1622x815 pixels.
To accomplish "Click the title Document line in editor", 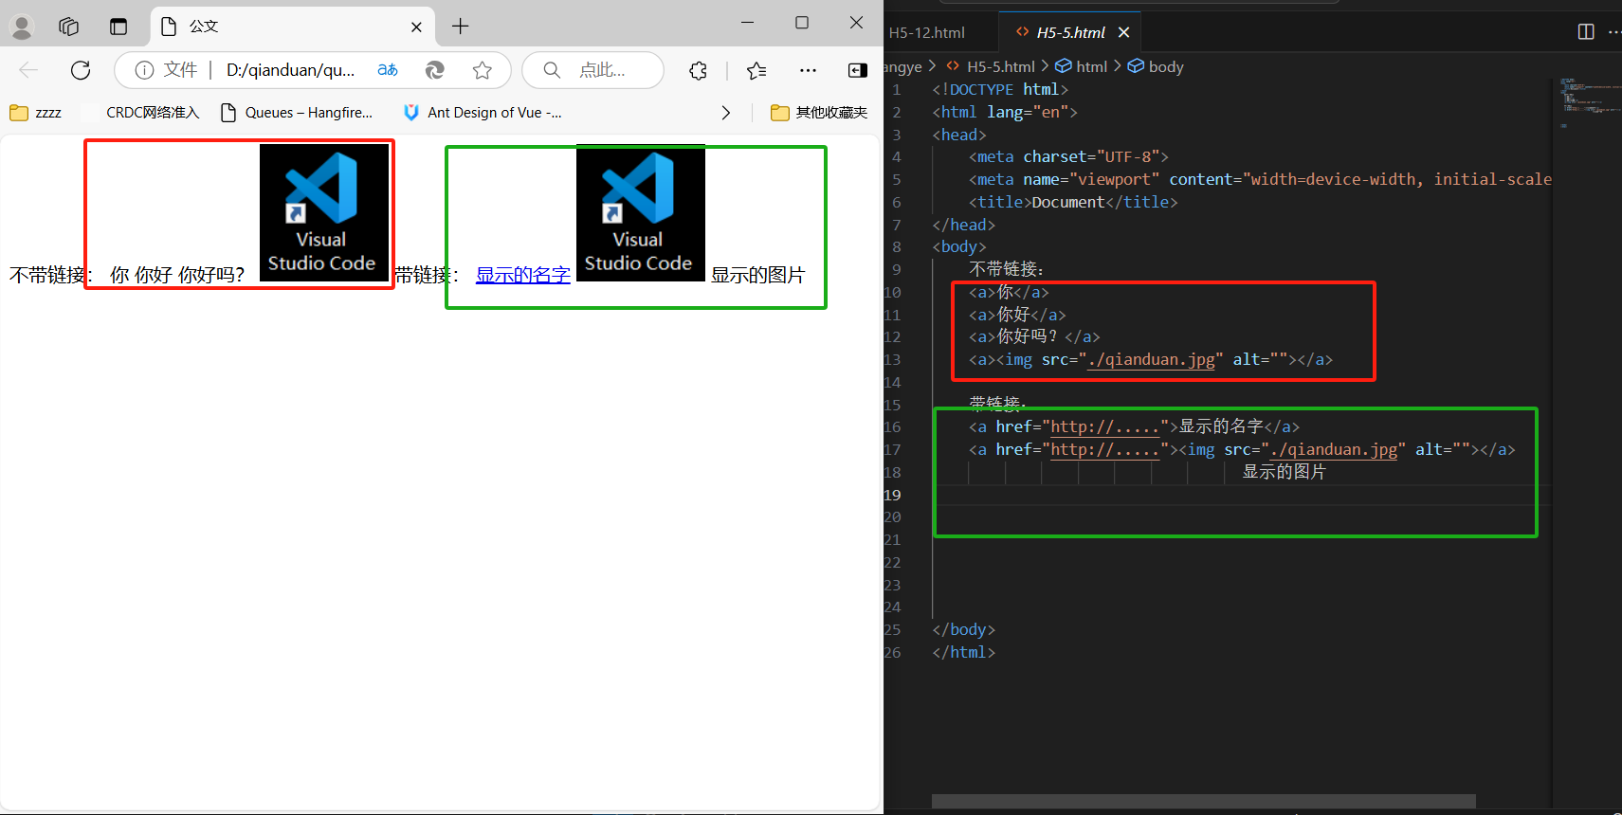I will [x=1073, y=202].
